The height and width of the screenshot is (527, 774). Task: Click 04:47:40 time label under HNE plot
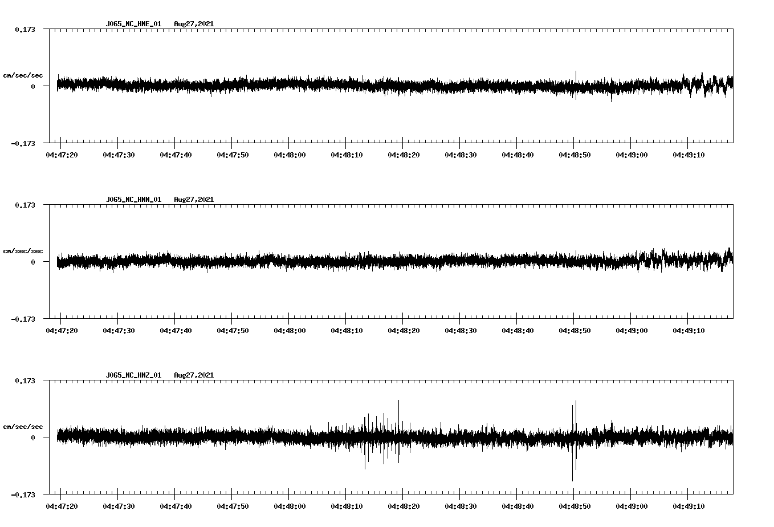coord(176,155)
